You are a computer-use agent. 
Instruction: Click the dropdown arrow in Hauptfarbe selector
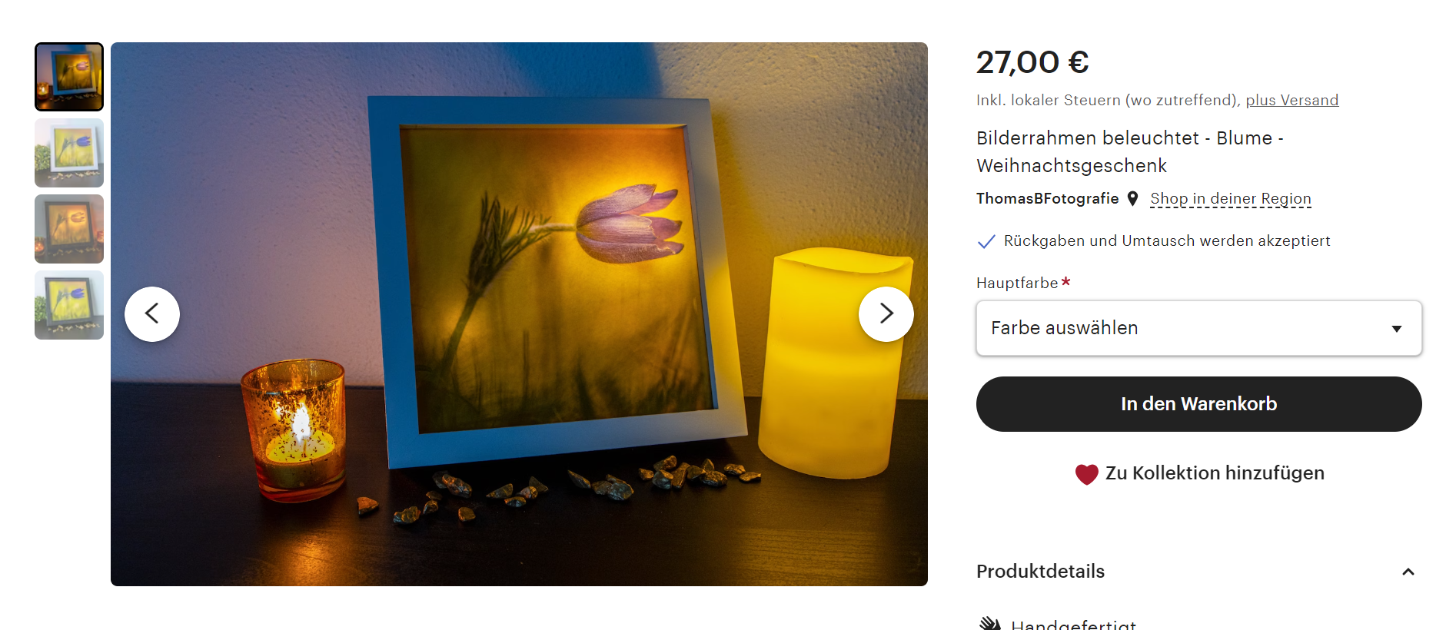pyautogui.click(x=1397, y=329)
